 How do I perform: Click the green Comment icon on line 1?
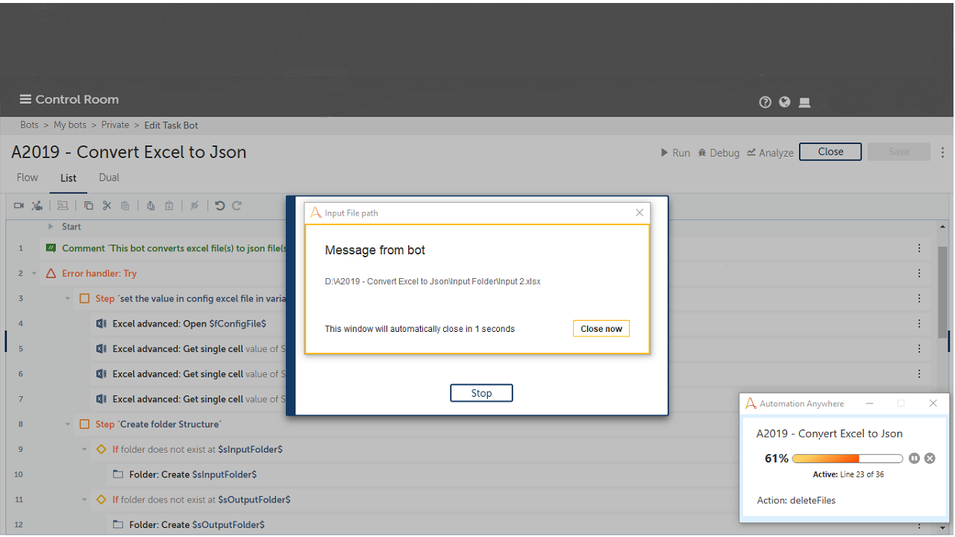click(51, 248)
